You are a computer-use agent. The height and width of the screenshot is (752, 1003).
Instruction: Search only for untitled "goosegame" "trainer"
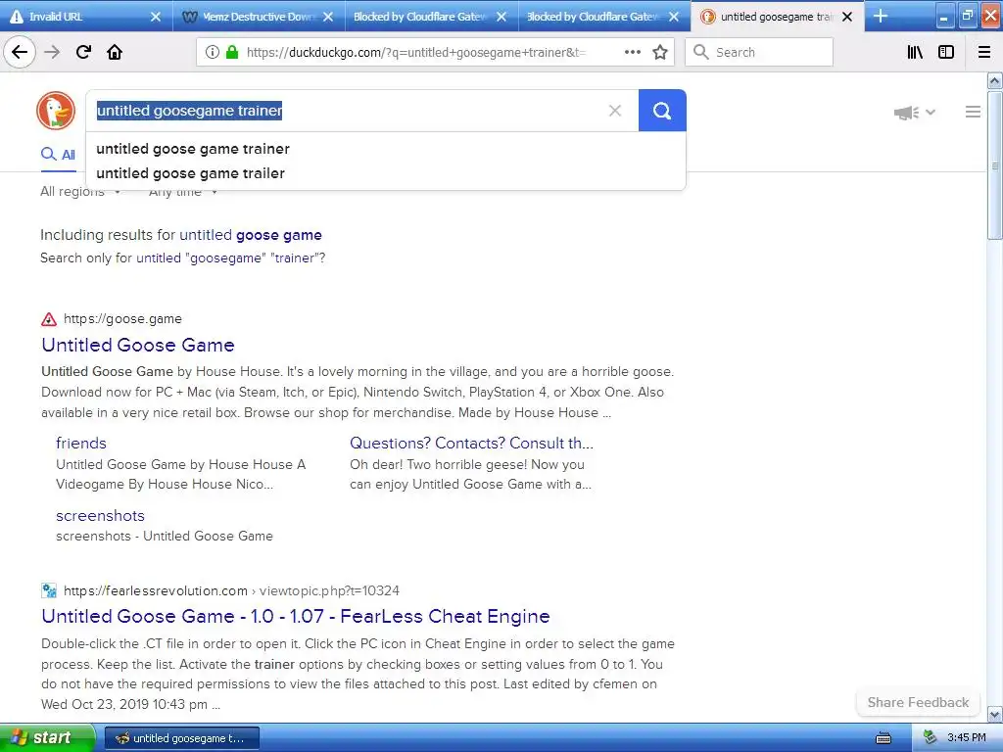[x=230, y=258]
